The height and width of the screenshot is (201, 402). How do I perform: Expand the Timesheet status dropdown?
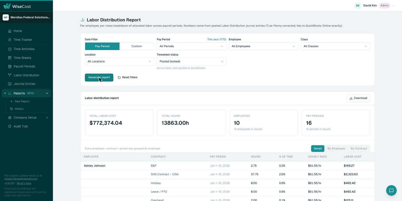(x=191, y=62)
